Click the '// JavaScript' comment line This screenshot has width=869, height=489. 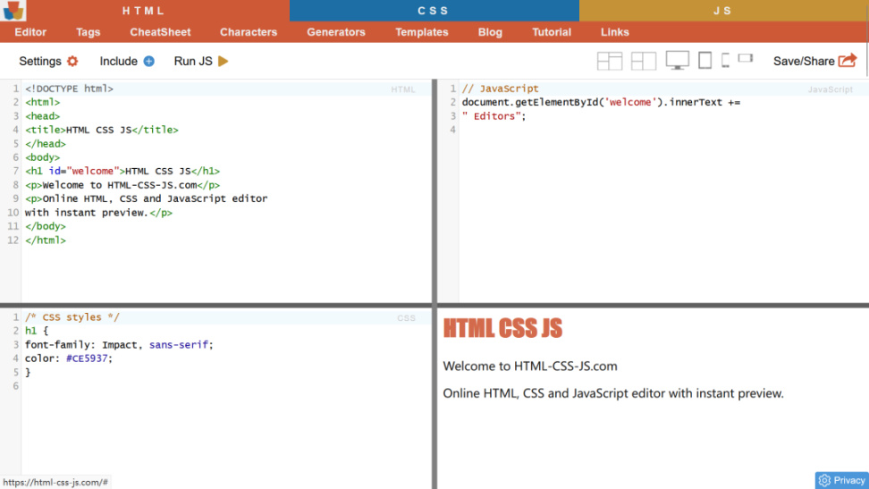coord(500,89)
